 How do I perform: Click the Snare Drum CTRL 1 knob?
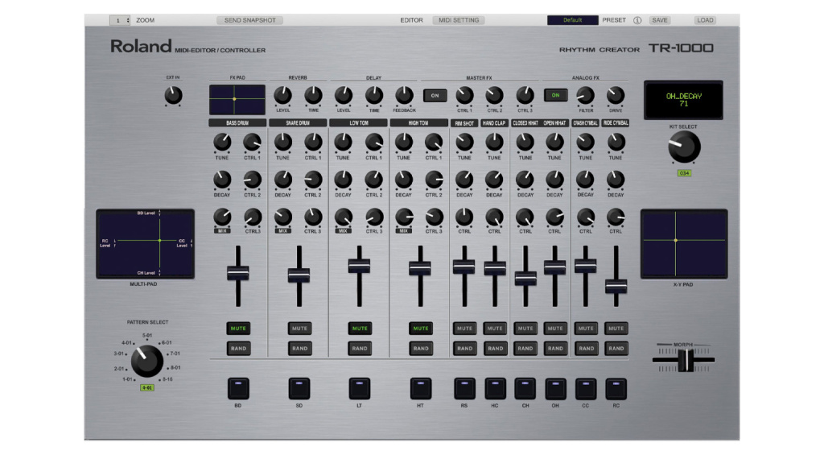point(313,142)
